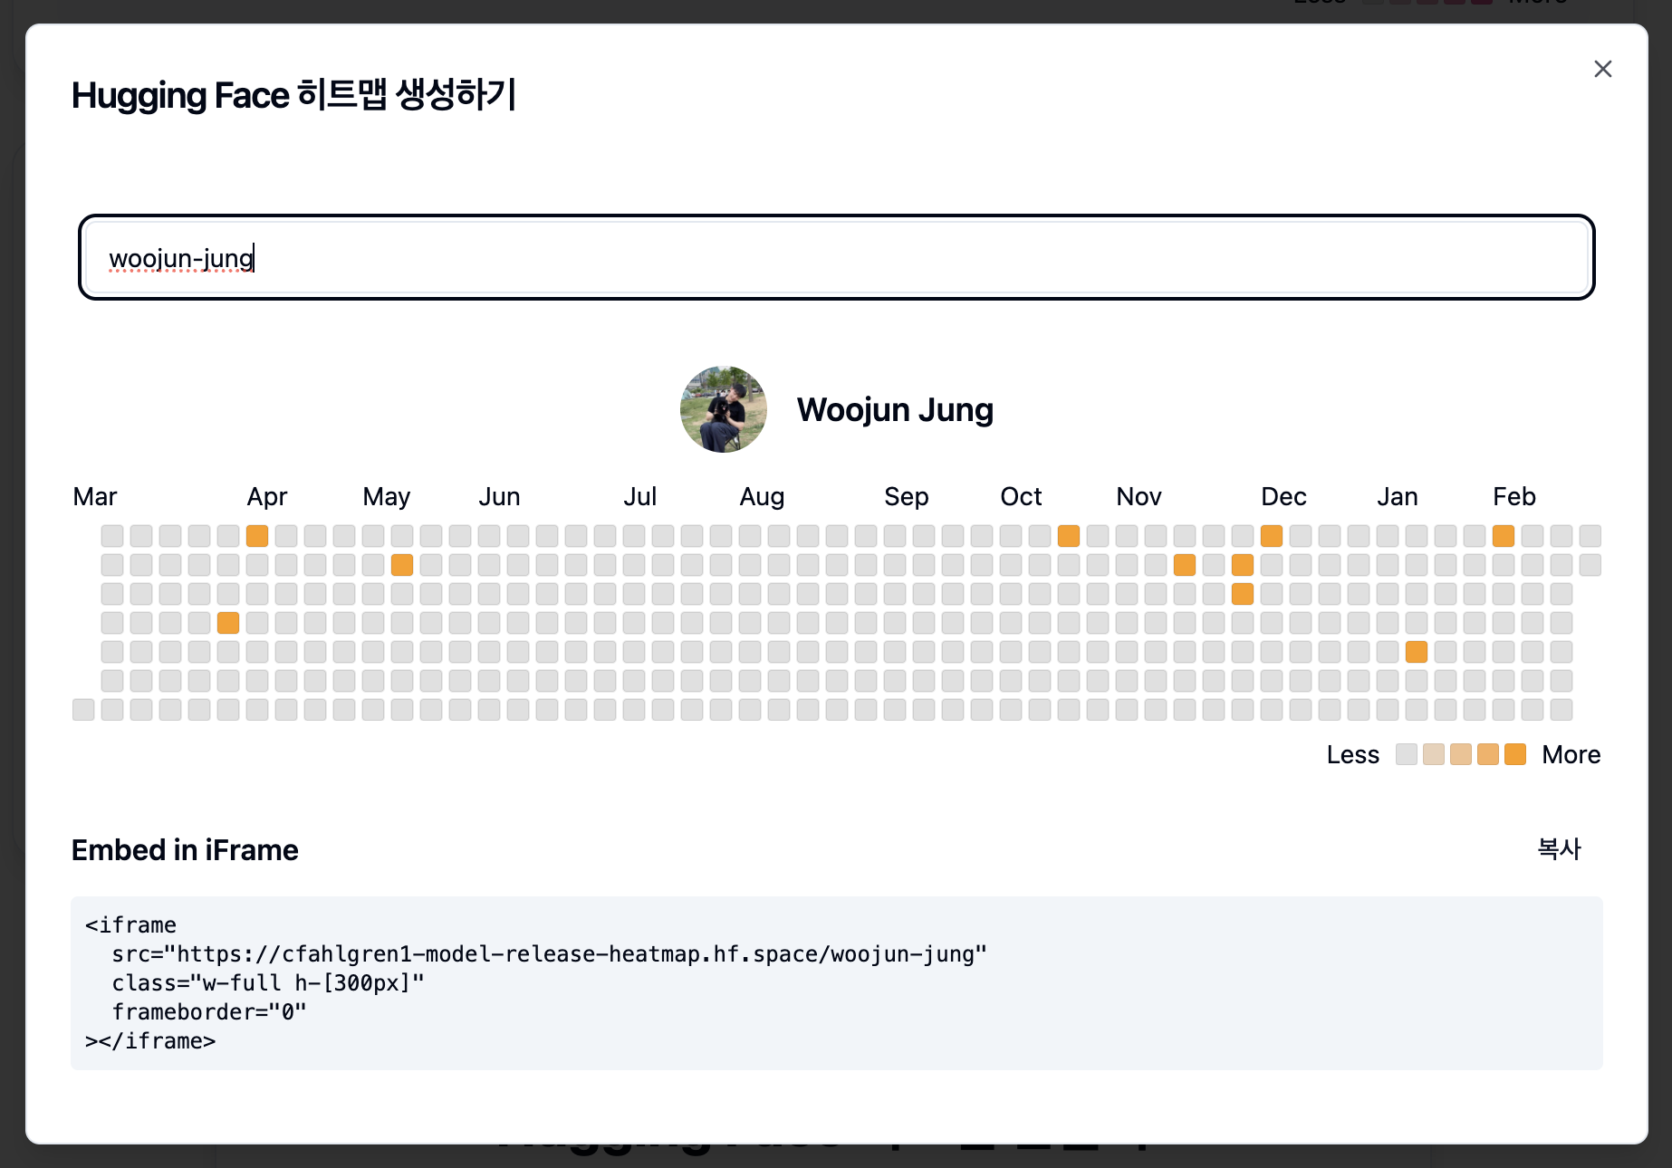1672x1168 pixels.
Task: Click the orange second-row cell after Nov
Action: click(x=1185, y=565)
